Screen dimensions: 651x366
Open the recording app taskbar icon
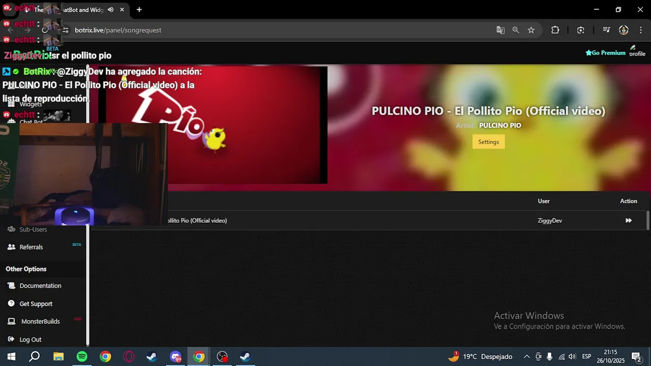(x=222, y=357)
